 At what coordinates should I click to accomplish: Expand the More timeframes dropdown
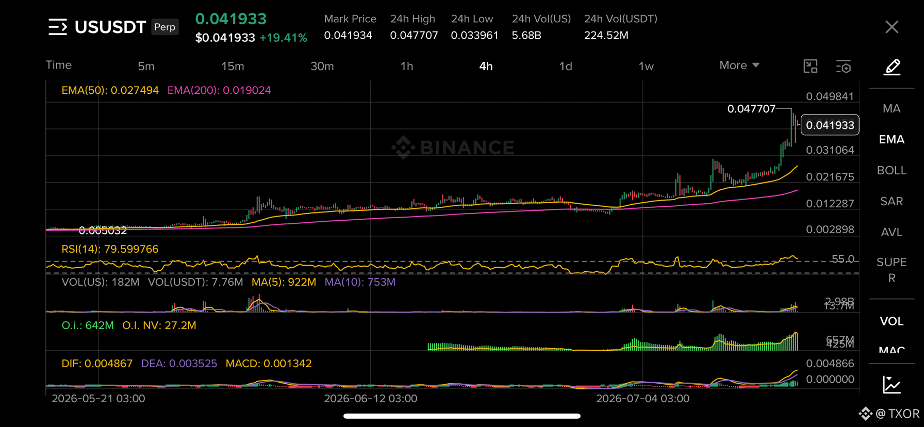click(x=739, y=65)
